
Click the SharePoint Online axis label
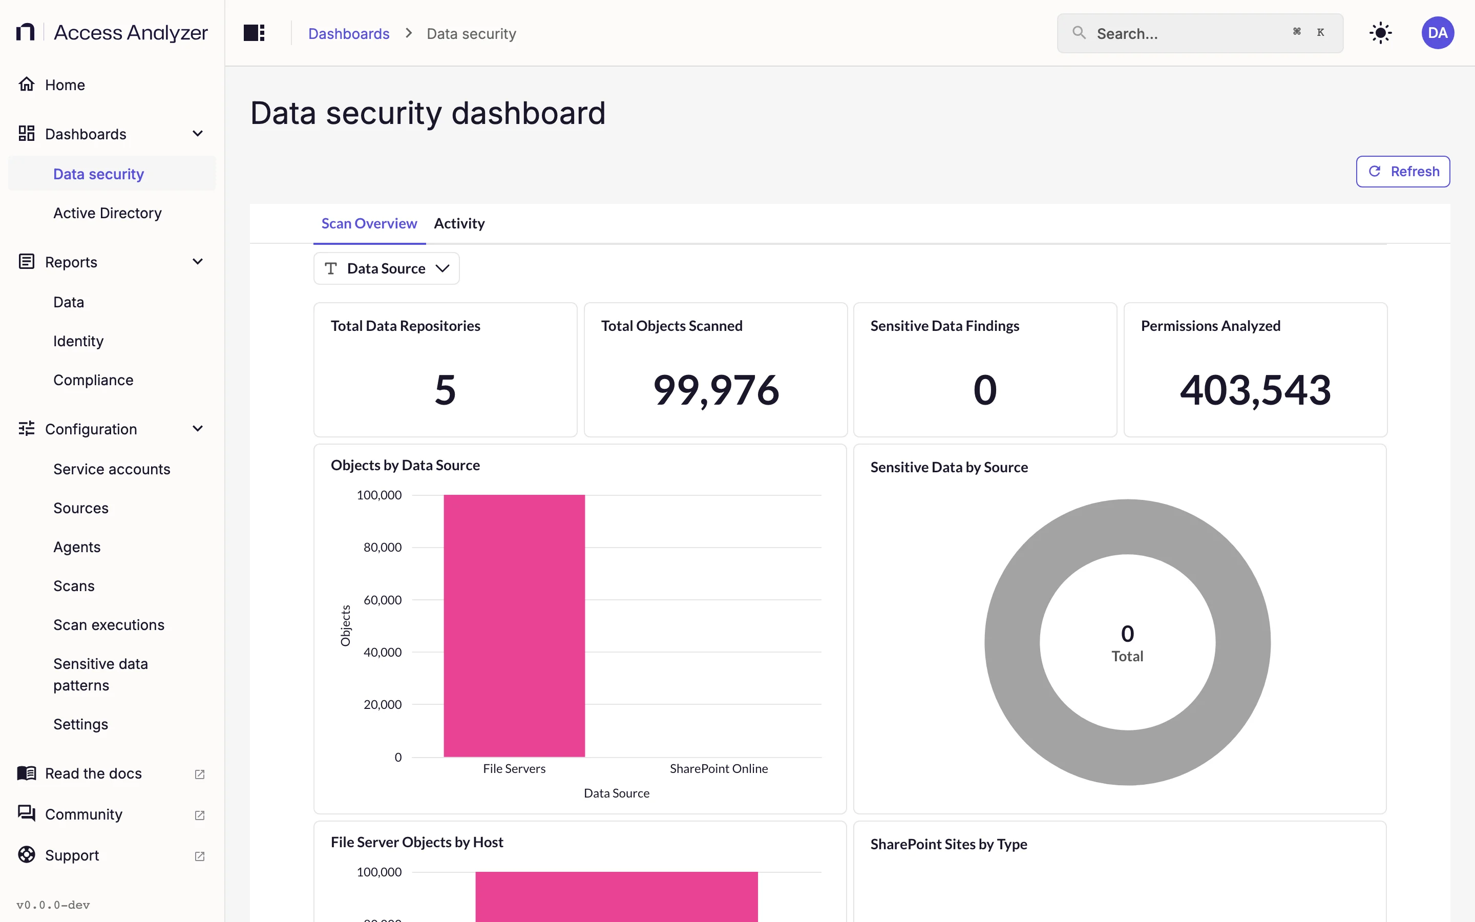(719, 768)
